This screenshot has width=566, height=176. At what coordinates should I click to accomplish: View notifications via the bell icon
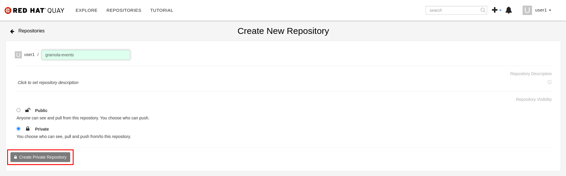(x=509, y=10)
